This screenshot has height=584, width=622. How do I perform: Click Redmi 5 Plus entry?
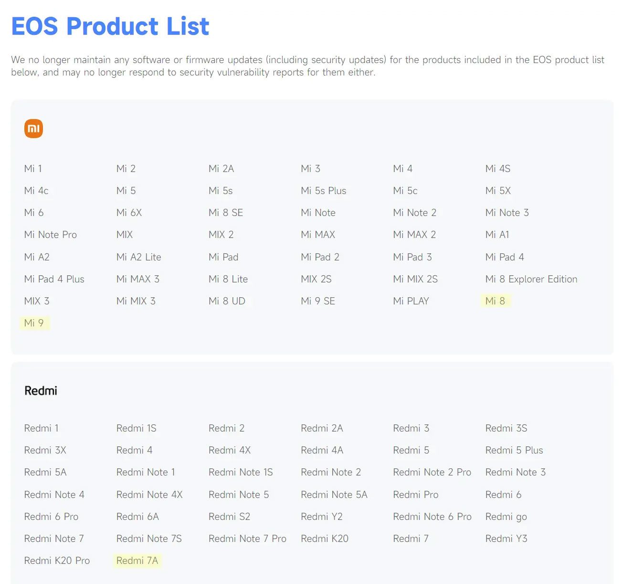click(514, 450)
